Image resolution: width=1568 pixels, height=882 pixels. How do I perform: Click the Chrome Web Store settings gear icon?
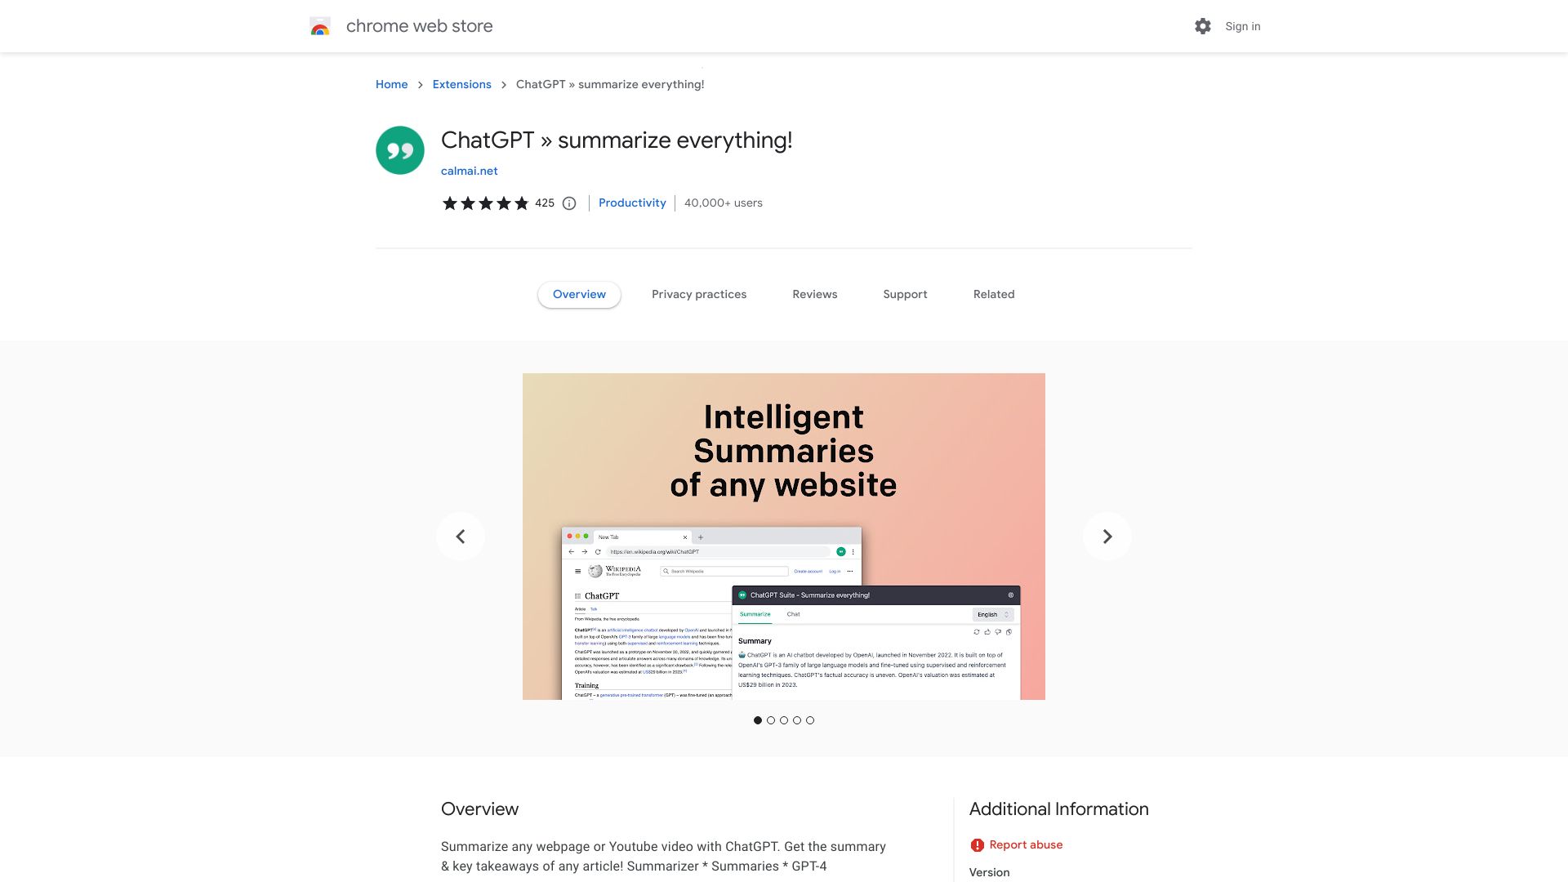click(x=1203, y=26)
